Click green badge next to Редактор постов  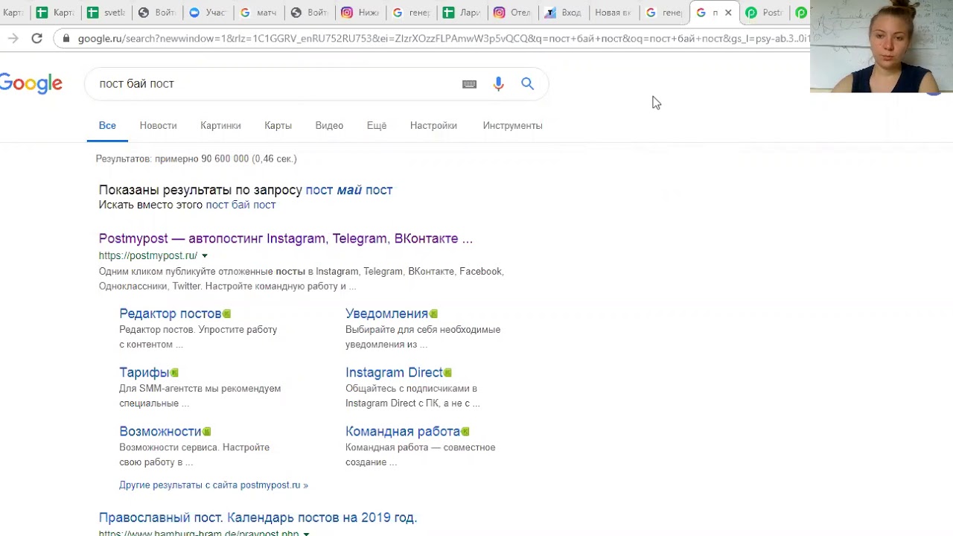click(x=226, y=313)
